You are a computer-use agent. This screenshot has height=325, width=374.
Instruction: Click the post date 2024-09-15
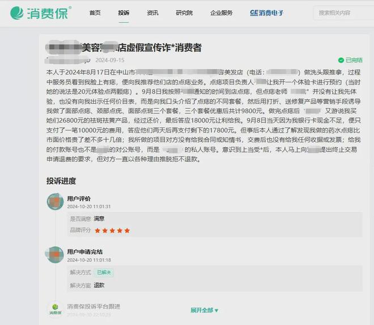click(x=110, y=60)
